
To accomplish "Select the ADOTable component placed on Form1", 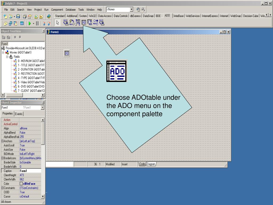I will [x=67, y=53].
